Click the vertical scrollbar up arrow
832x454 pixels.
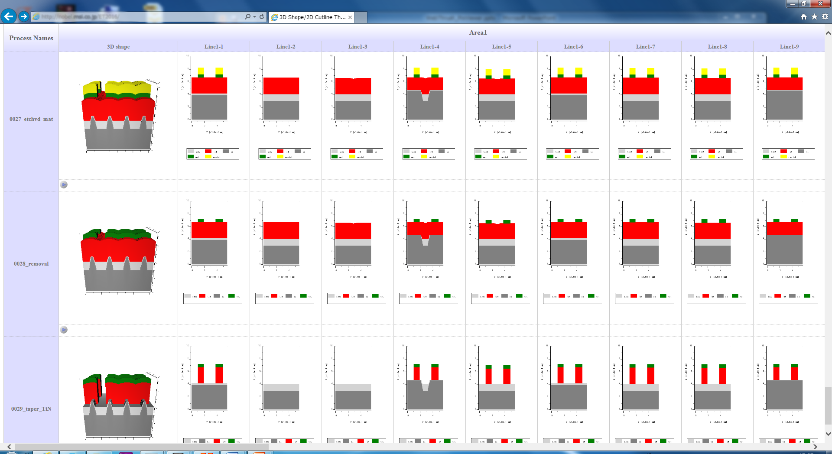coord(828,33)
